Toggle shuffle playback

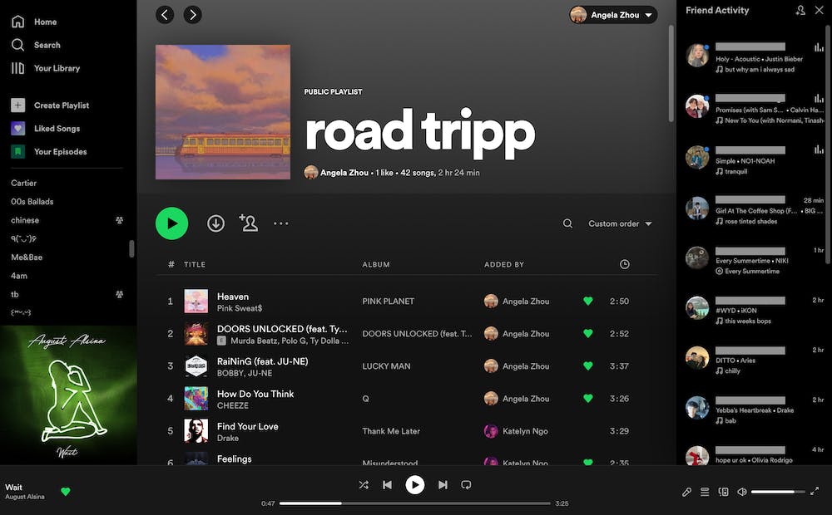click(x=364, y=485)
